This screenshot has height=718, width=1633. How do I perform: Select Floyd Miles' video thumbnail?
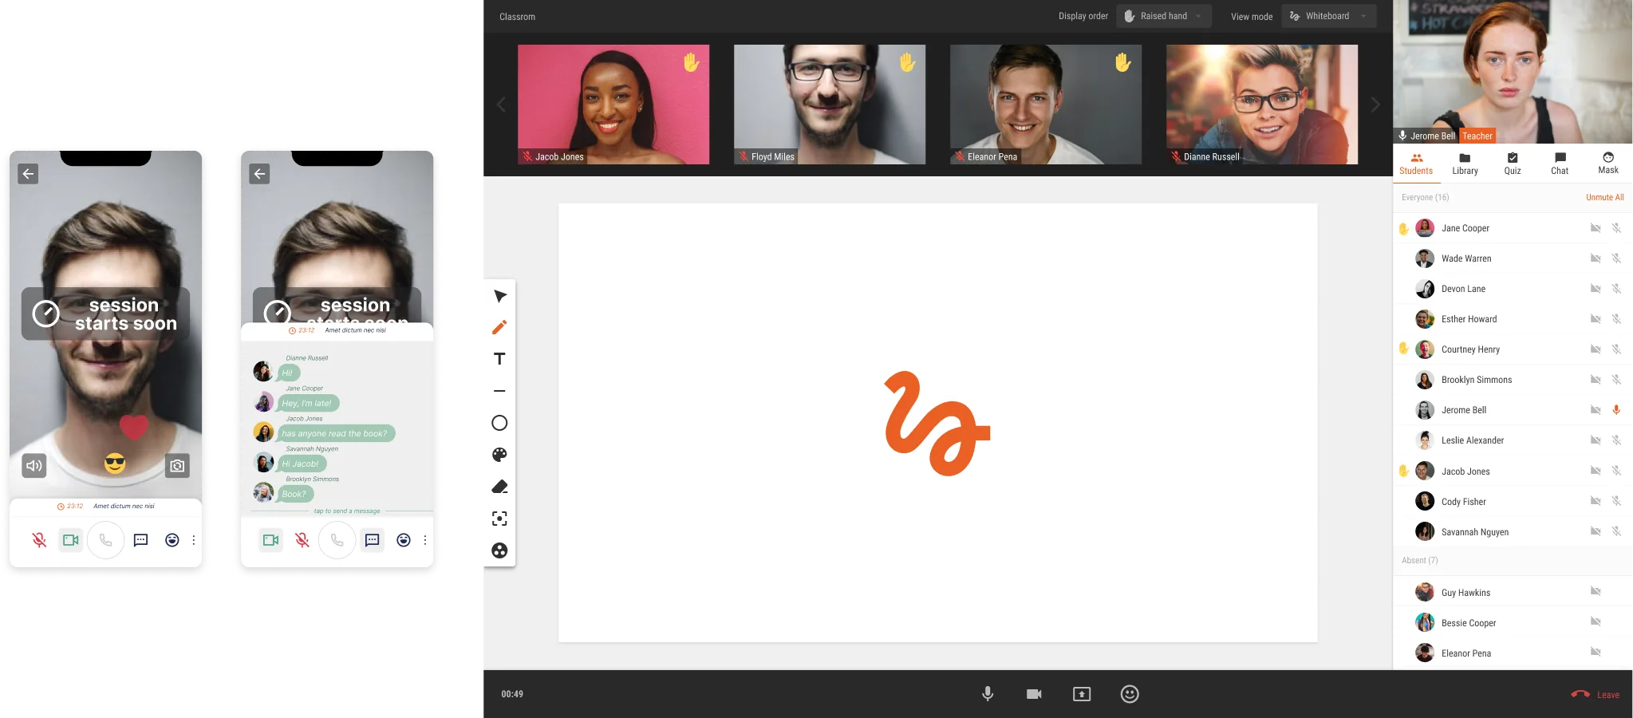[830, 105]
